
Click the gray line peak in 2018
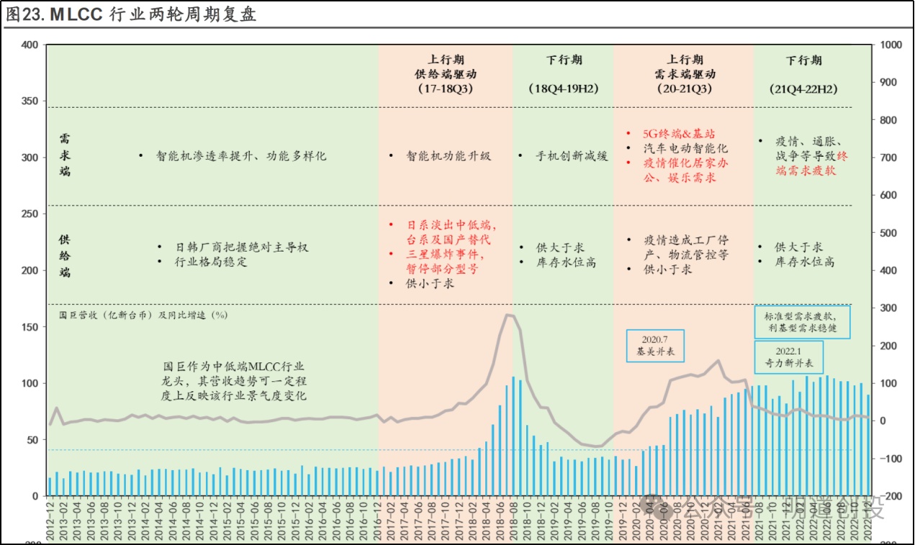tap(508, 315)
